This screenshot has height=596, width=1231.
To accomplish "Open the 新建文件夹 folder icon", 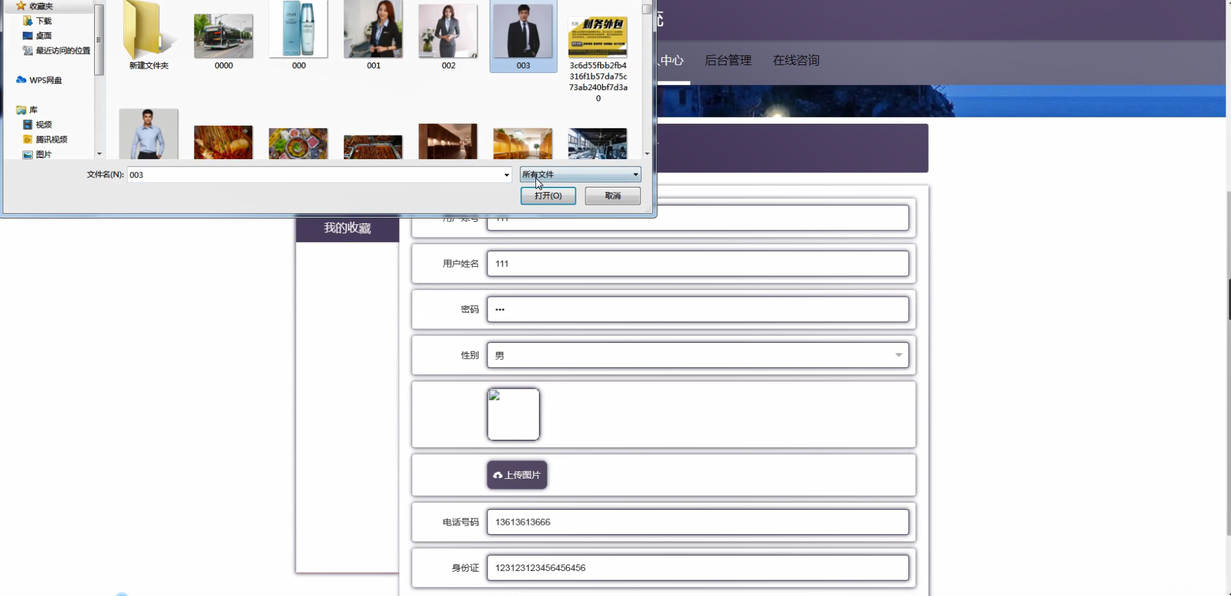I will (148, 30).
